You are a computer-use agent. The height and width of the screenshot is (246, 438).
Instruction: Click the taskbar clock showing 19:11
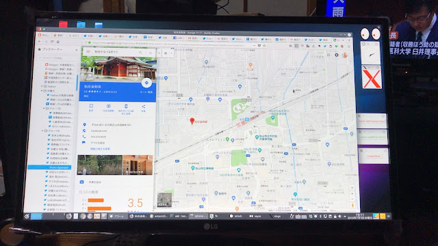click(x=359, y=216)
